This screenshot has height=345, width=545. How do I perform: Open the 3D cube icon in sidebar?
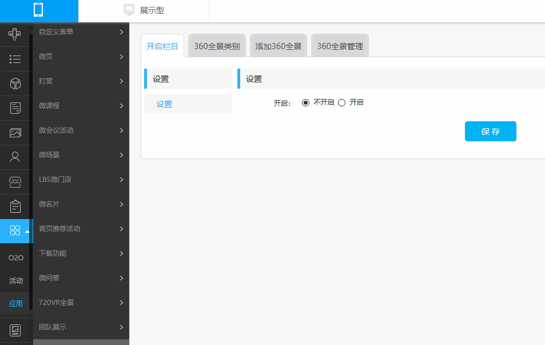pyautogui.click(x=15, y=84)
